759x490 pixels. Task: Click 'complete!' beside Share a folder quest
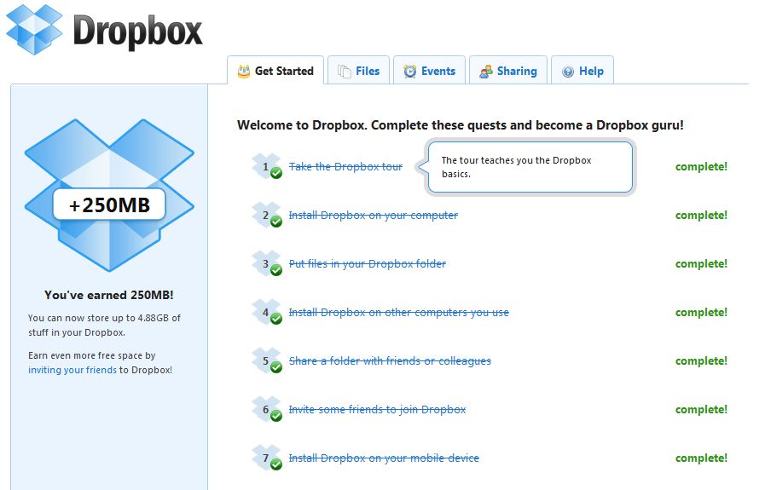(701, 361)
